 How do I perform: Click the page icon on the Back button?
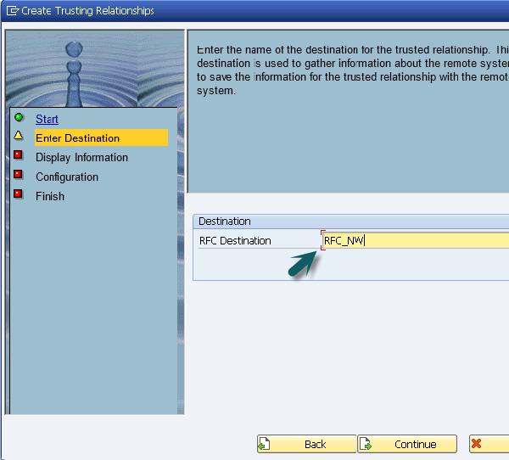pyautogui.click(x=264, y=444)
